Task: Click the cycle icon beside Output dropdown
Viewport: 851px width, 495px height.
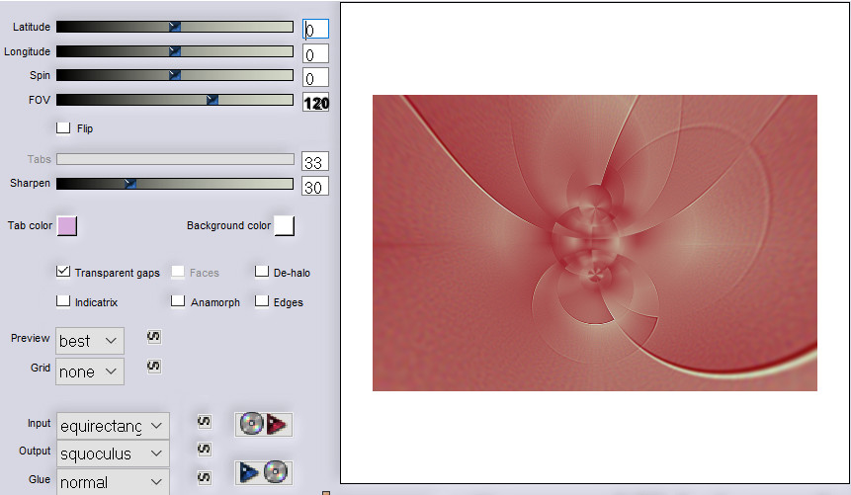Action: point(204,449)
